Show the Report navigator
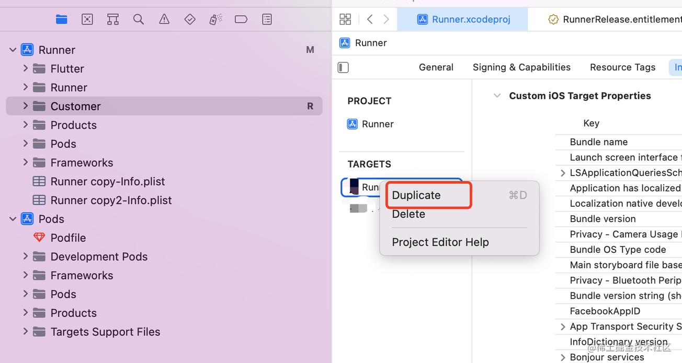Image resolution: width=682 pixels, height=363 pixels. coord(267,19)
